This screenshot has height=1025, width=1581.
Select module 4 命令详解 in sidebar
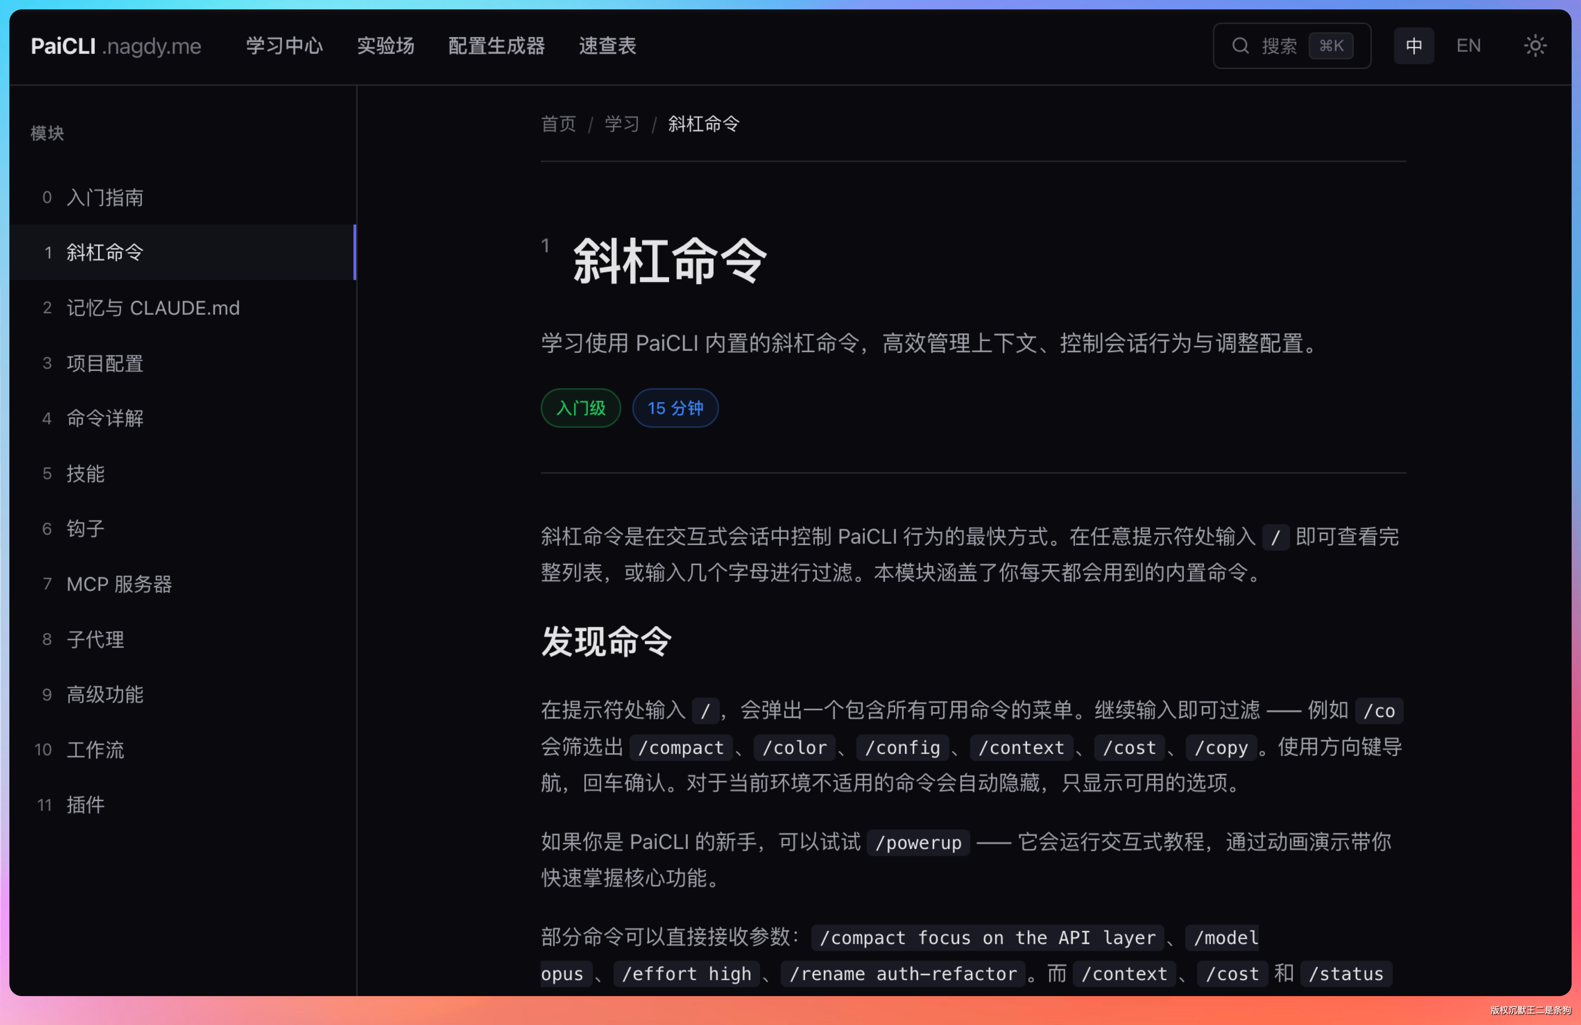183,418
